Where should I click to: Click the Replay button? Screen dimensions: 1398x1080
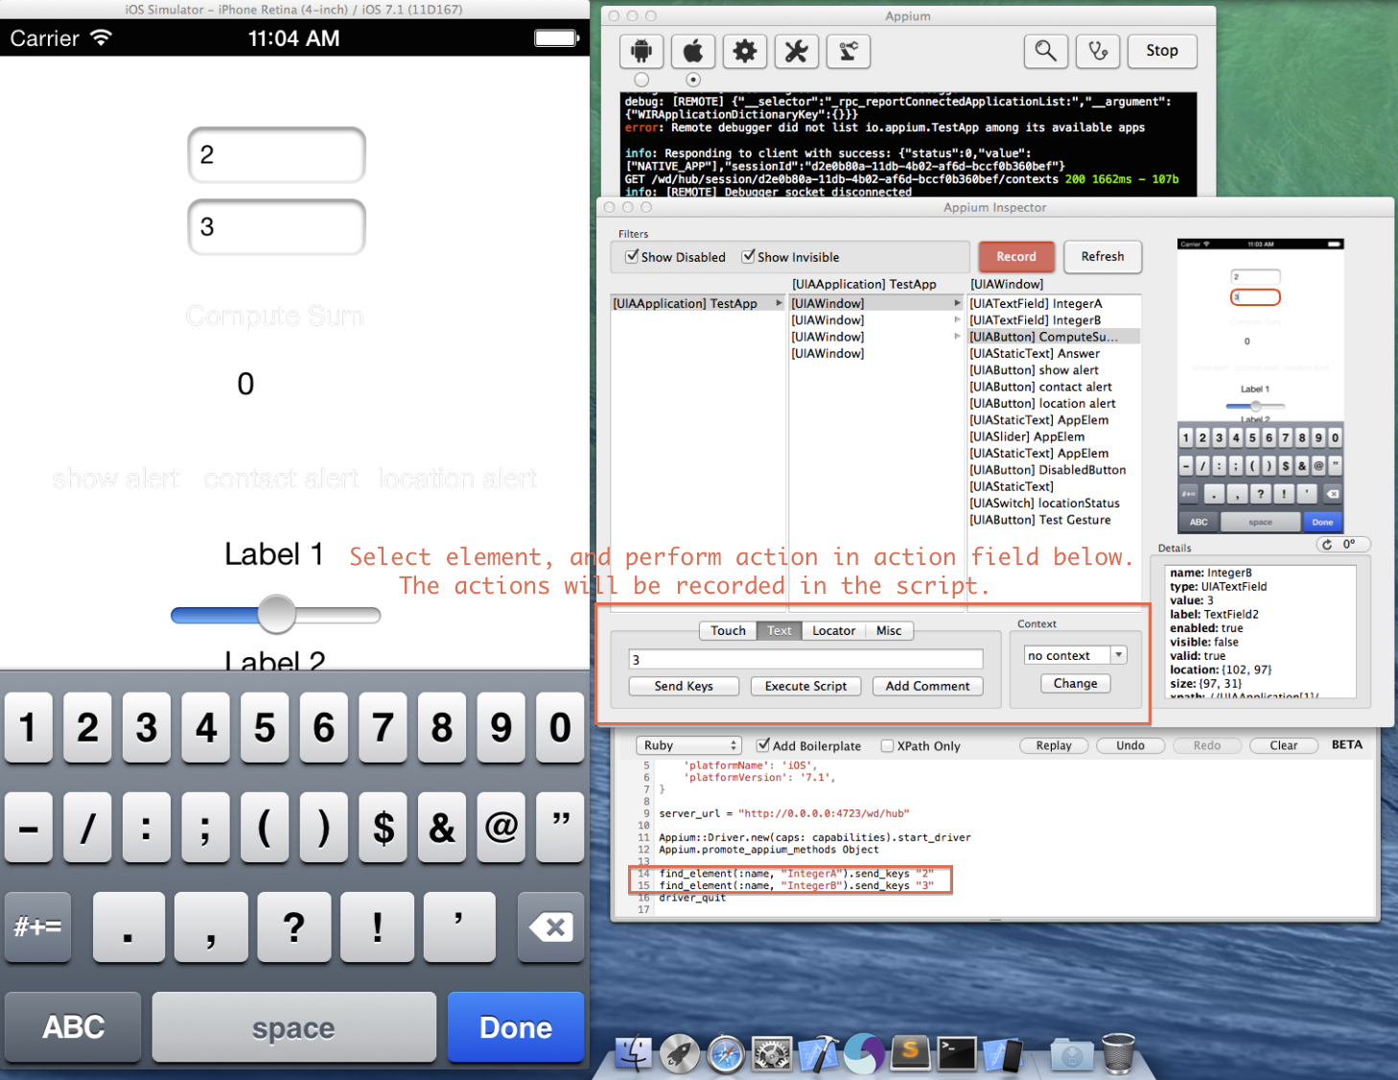coord(1054,745)
